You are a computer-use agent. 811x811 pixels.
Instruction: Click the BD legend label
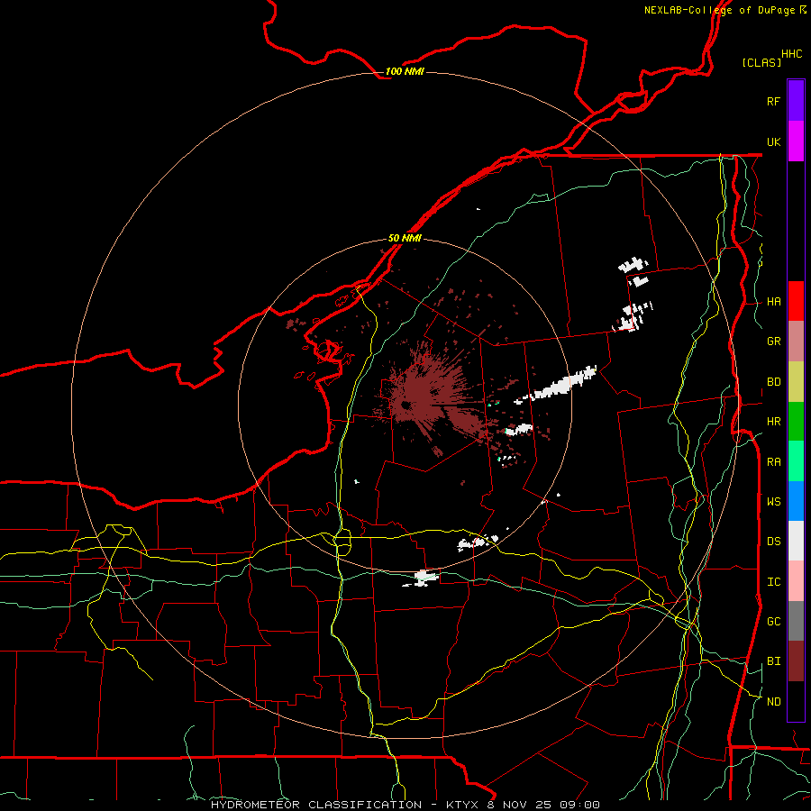point(773,382)
